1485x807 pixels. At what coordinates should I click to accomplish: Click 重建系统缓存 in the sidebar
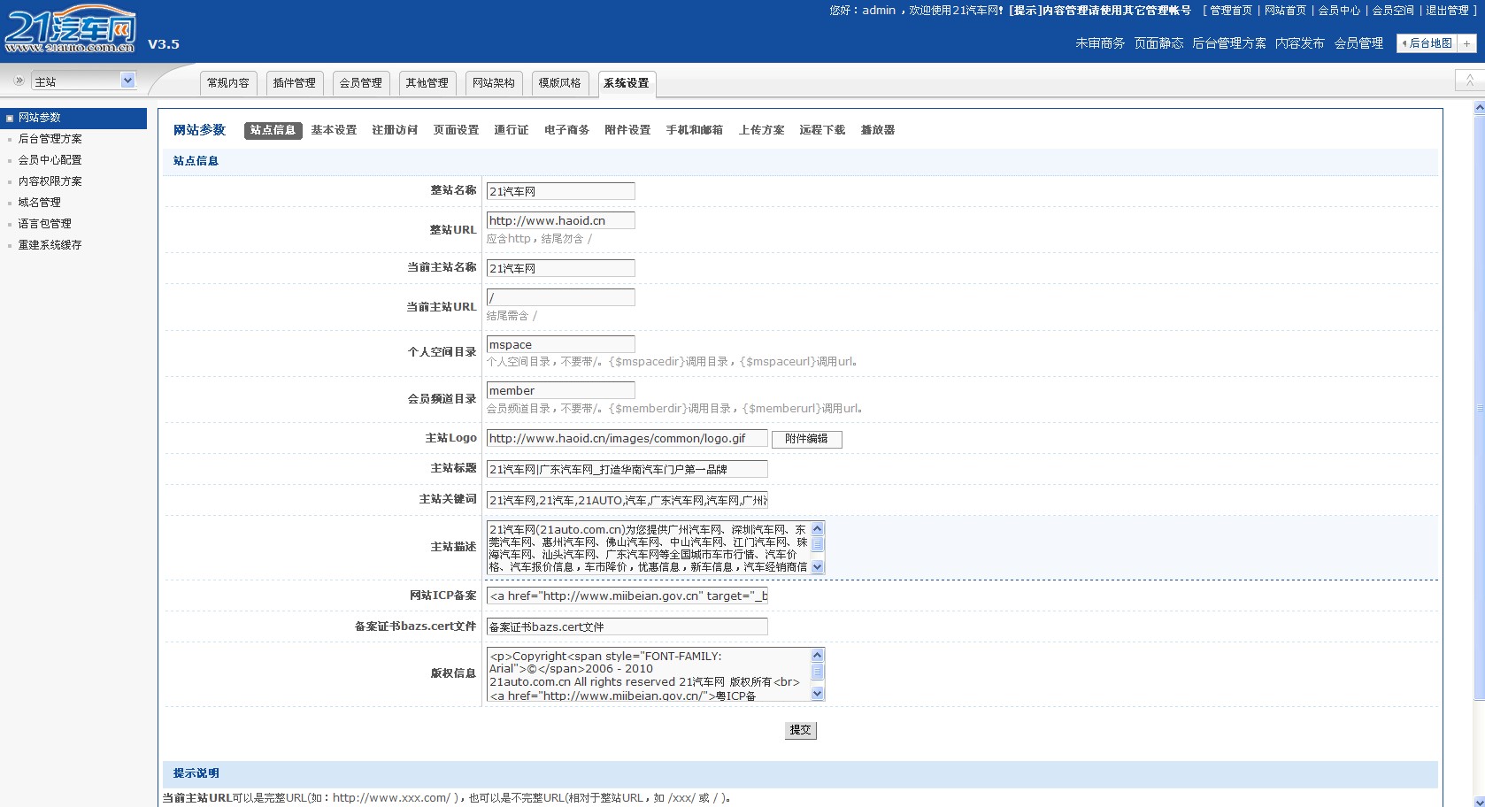tap(50, 245)
